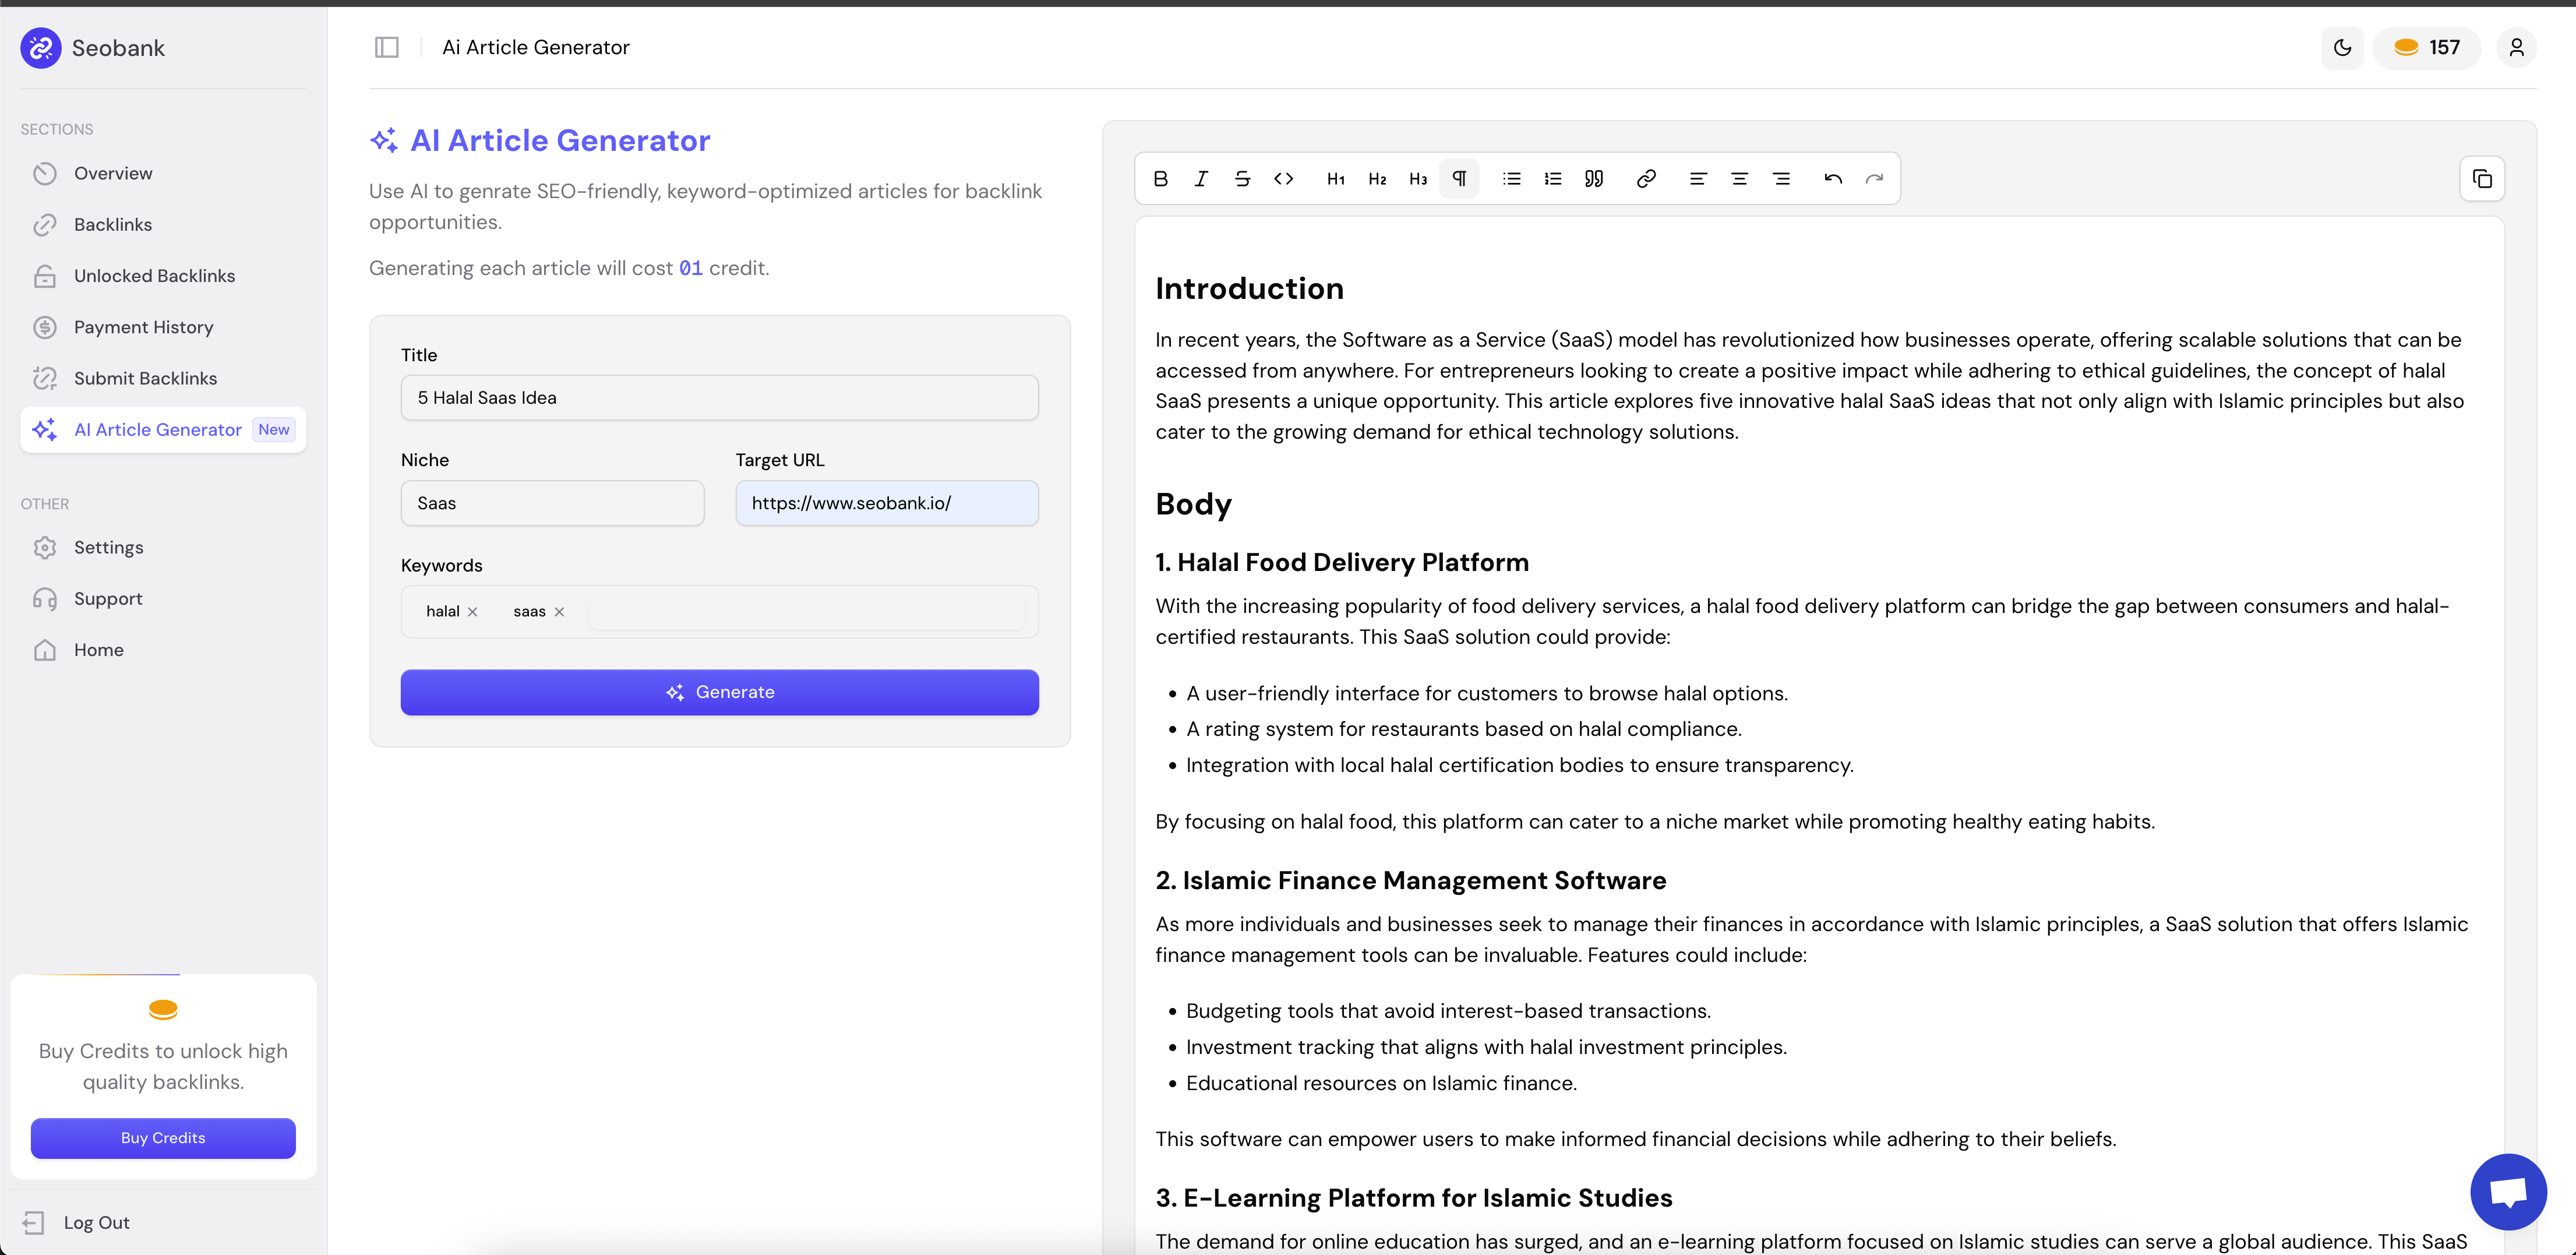Click the Generate button
Image resolution: width=2576 pixels, height=1255 pixels.
(x=720, y=692)
